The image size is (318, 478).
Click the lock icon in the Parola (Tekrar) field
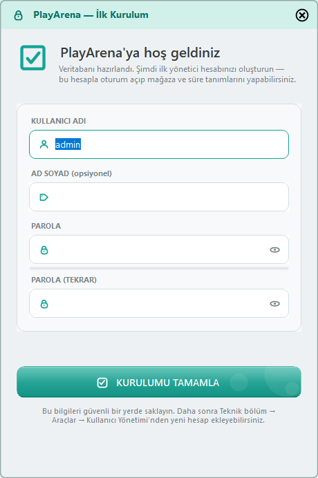pos(44,304)
